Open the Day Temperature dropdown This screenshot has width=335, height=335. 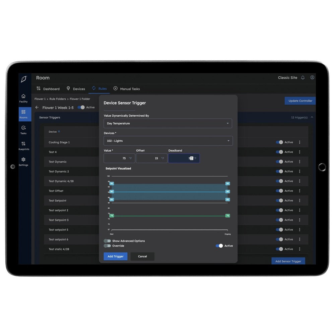167,123
